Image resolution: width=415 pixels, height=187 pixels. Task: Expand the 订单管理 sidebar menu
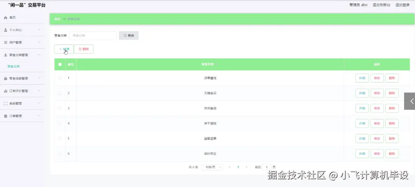(x=22, y=116)
